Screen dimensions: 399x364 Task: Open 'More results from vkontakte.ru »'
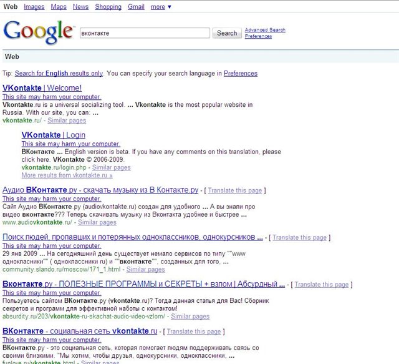[67, 175]
